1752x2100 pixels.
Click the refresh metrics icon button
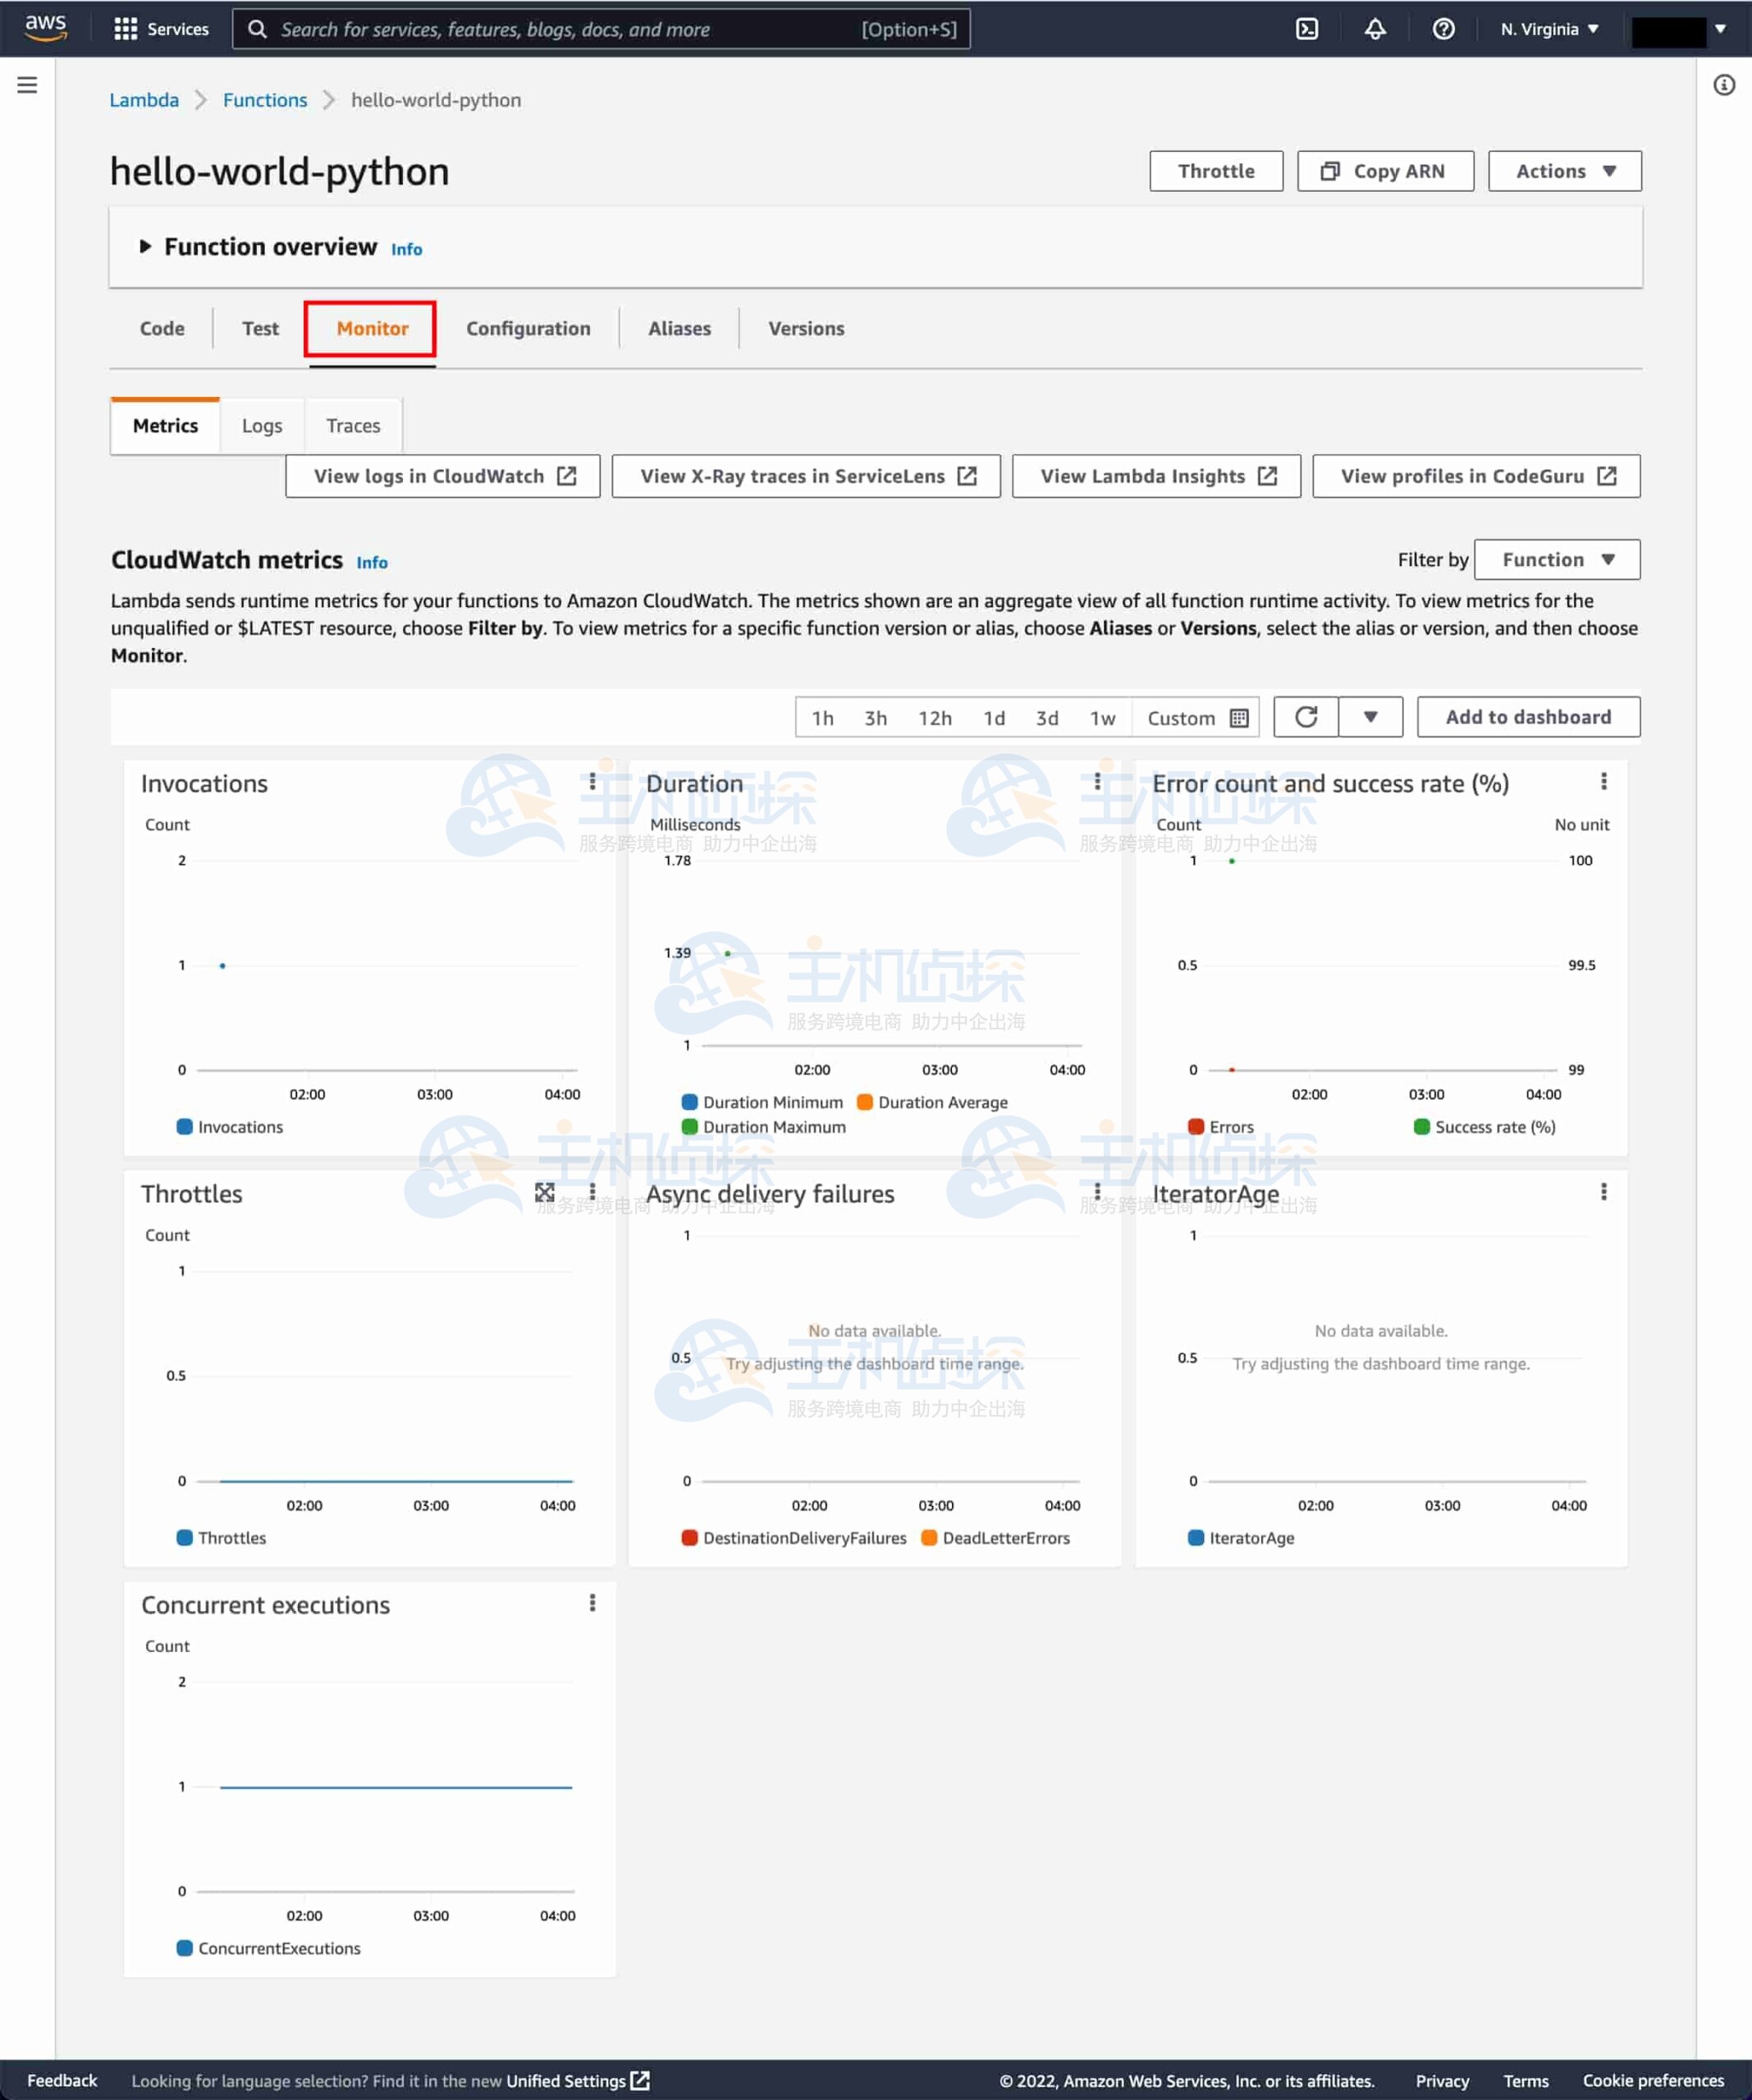[x=1306, y=717]
